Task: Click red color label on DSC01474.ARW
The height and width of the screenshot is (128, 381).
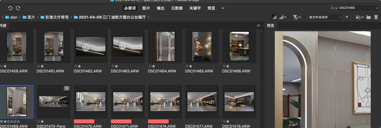Action: (x=158, y=121)
